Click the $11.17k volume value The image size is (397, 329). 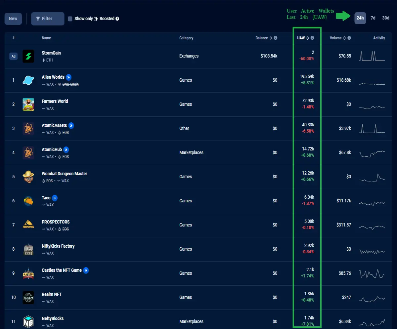[x=344, y=201]
